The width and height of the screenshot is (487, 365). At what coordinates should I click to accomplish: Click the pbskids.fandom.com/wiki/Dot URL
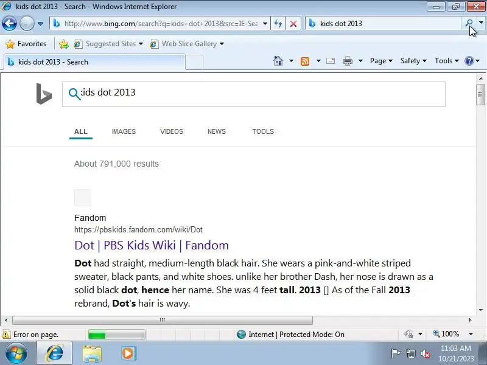coord(138,230)
